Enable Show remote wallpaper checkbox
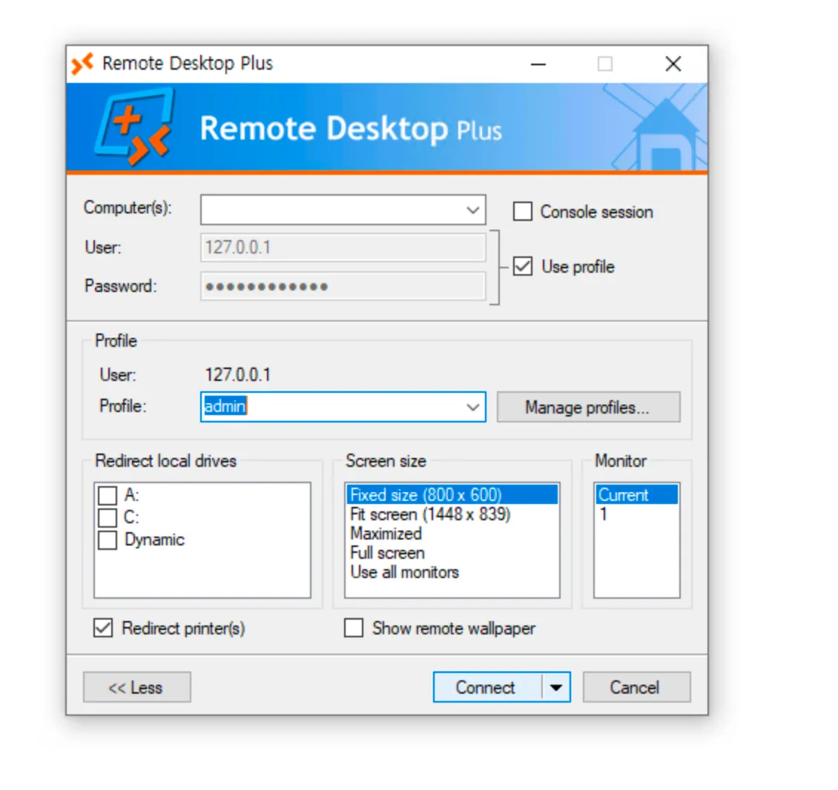Screen dimensions: 838x790 tap(353, 628)
